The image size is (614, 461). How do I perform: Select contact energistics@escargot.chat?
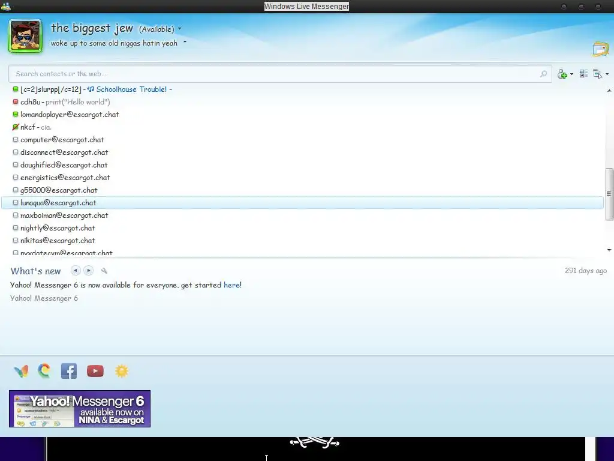pyautogui.click(x=65, y=178)
